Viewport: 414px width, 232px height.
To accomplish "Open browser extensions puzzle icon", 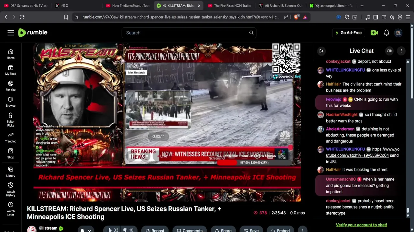I will 347,17.
